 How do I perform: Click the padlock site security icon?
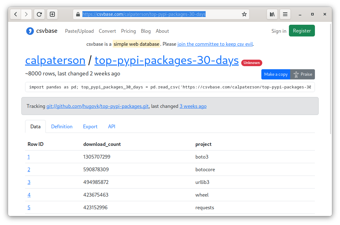78,14
